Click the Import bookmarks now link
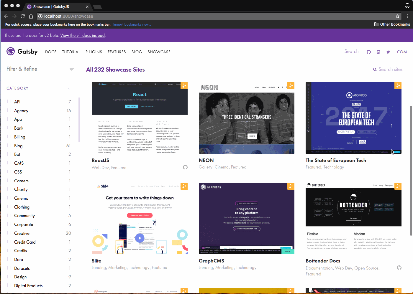The image size is (413, 294). pos(132,24)
